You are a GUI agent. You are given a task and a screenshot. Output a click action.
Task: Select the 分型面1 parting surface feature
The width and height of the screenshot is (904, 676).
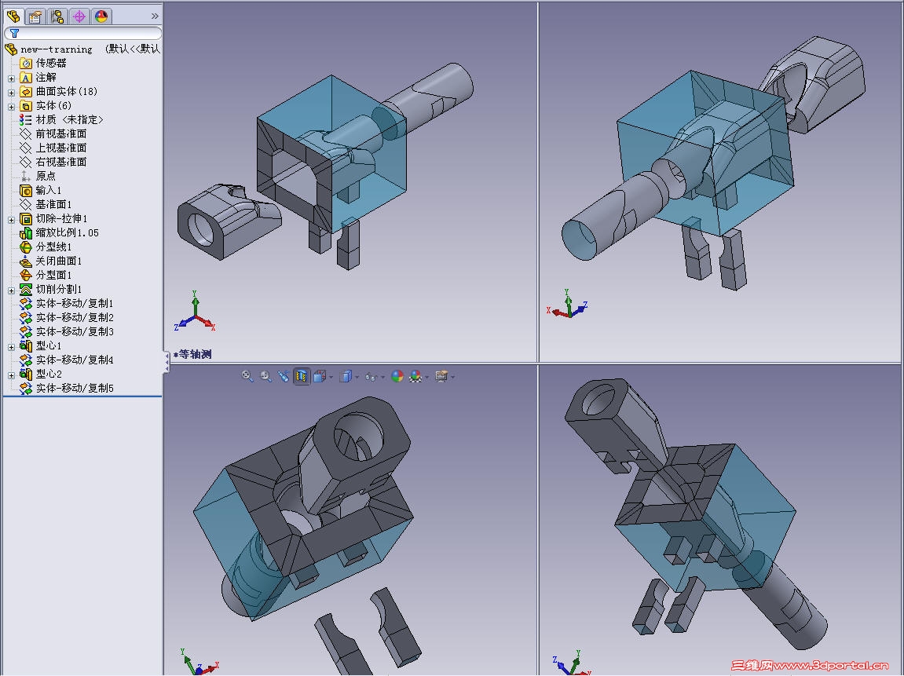pos(53,275)
